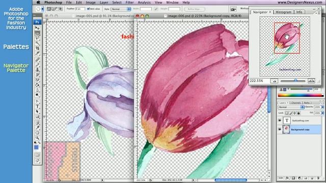Open the Apple menu
Viewport: 326px width, 183px height.
[38, 3]
